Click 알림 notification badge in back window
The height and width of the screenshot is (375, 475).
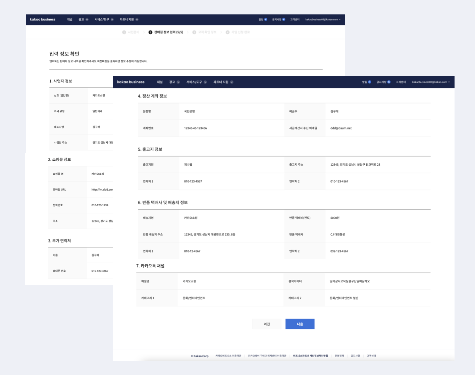(266, 19)
